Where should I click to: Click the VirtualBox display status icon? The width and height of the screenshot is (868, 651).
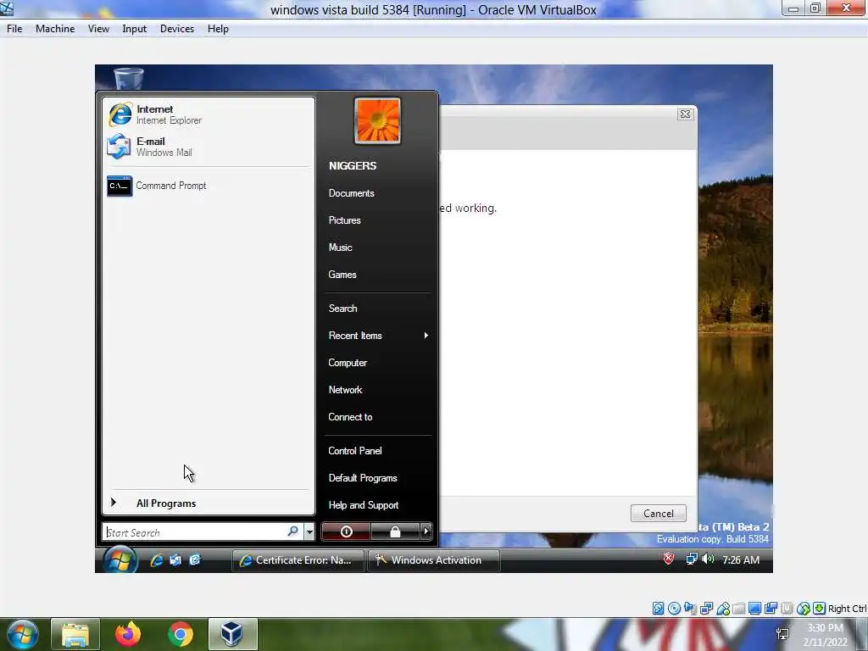(754, 609)
